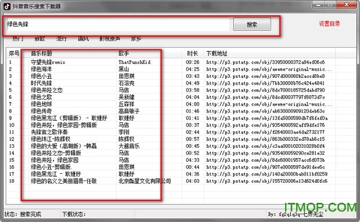Switch to the 国风 category
Viewport: 360px width, 222px height.
[83, 39]
